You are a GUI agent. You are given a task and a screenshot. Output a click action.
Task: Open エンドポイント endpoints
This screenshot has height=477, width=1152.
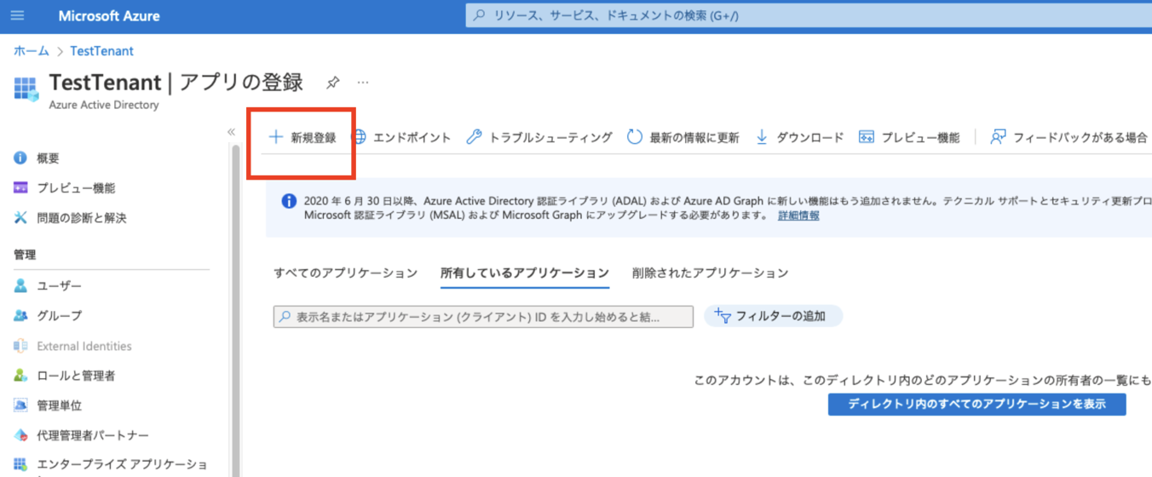(x=401, y=137)
